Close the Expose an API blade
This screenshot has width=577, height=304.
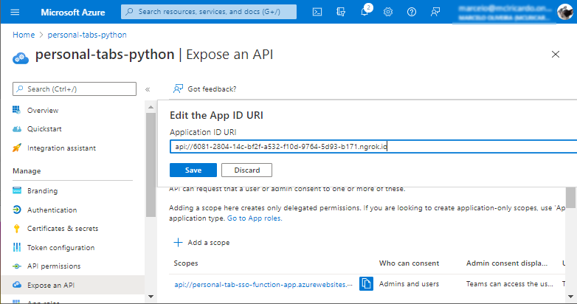point(556,55)
